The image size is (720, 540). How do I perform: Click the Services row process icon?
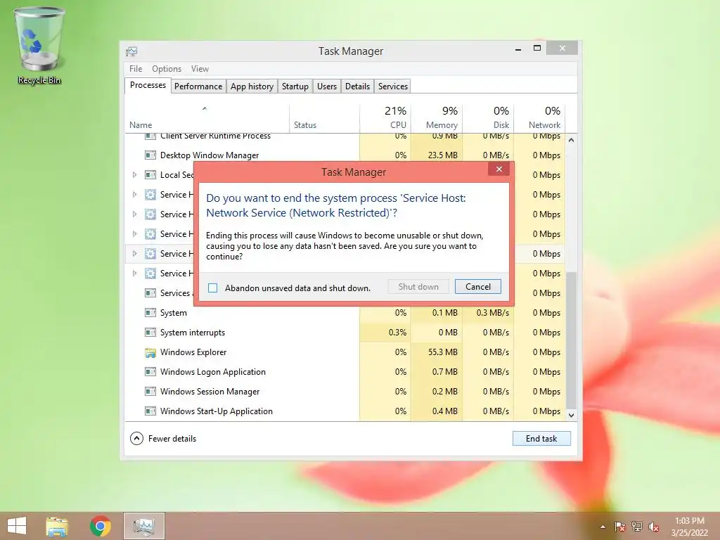click(150, 293)
